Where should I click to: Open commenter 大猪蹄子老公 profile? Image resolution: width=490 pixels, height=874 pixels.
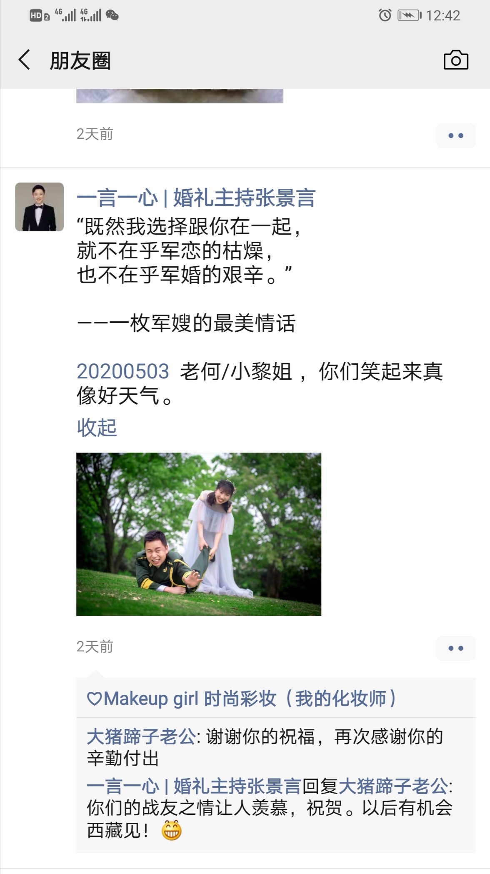tap(141, 736)
